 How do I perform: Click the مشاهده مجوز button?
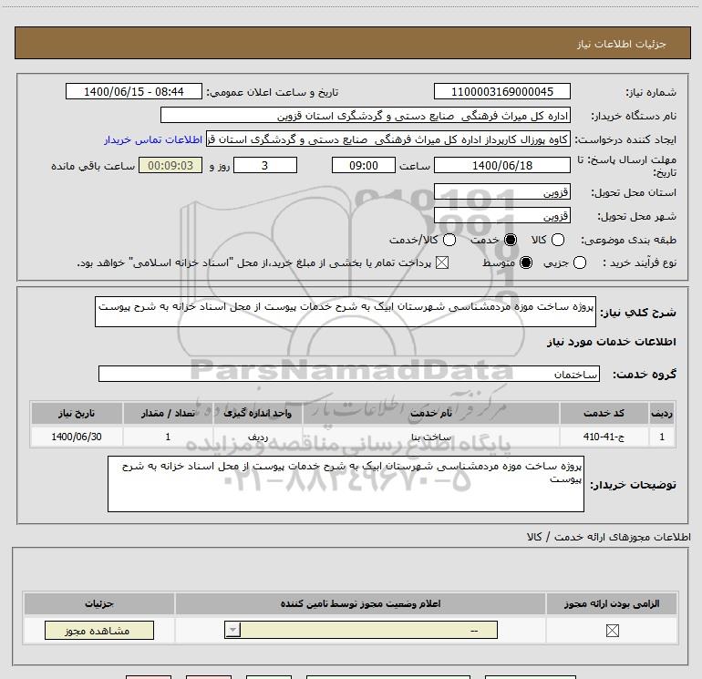pos(99,630)
